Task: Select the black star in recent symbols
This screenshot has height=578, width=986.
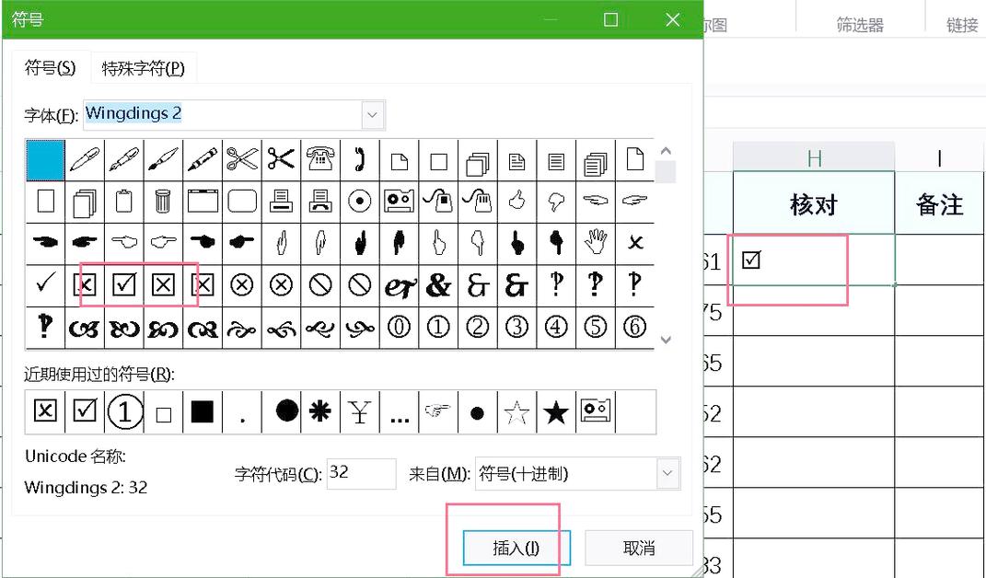Action: [556, 412]
